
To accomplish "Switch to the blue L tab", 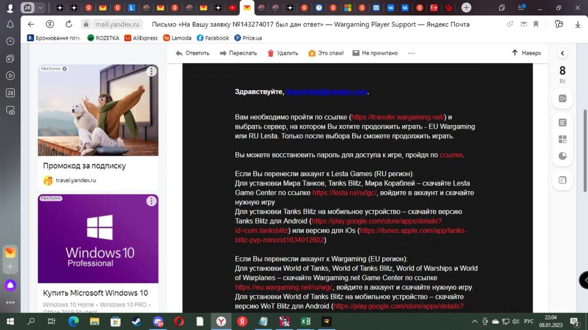I will click(131, 8).
